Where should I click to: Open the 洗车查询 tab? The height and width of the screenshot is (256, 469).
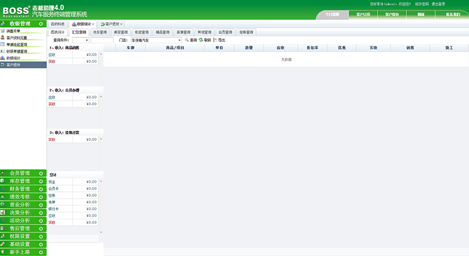click(100, 32)
